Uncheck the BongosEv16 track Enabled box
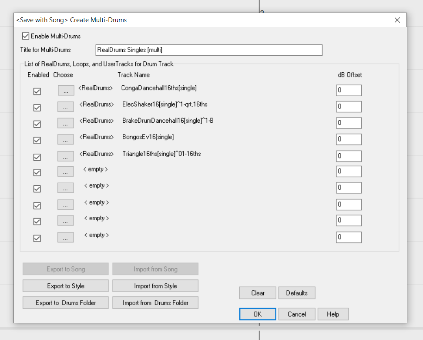This screenshot has width=423, height=340. click(x=37, y=140)
